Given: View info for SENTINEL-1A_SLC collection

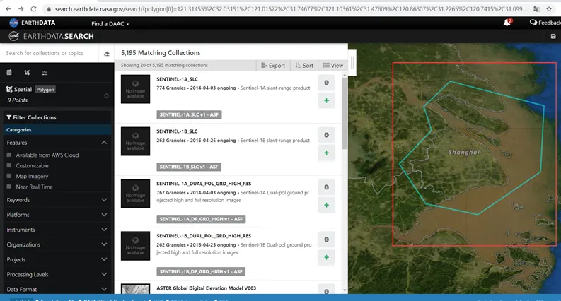Looking at the screenshot, I should coord(326,83).
